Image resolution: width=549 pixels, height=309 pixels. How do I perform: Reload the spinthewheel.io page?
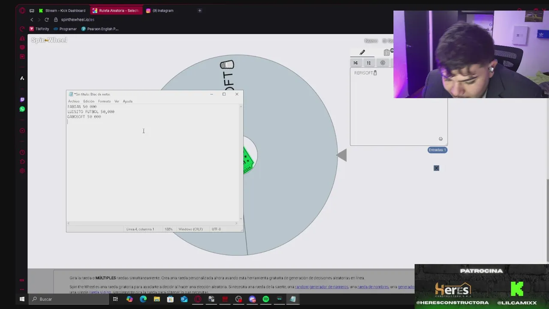click(47, 20)
